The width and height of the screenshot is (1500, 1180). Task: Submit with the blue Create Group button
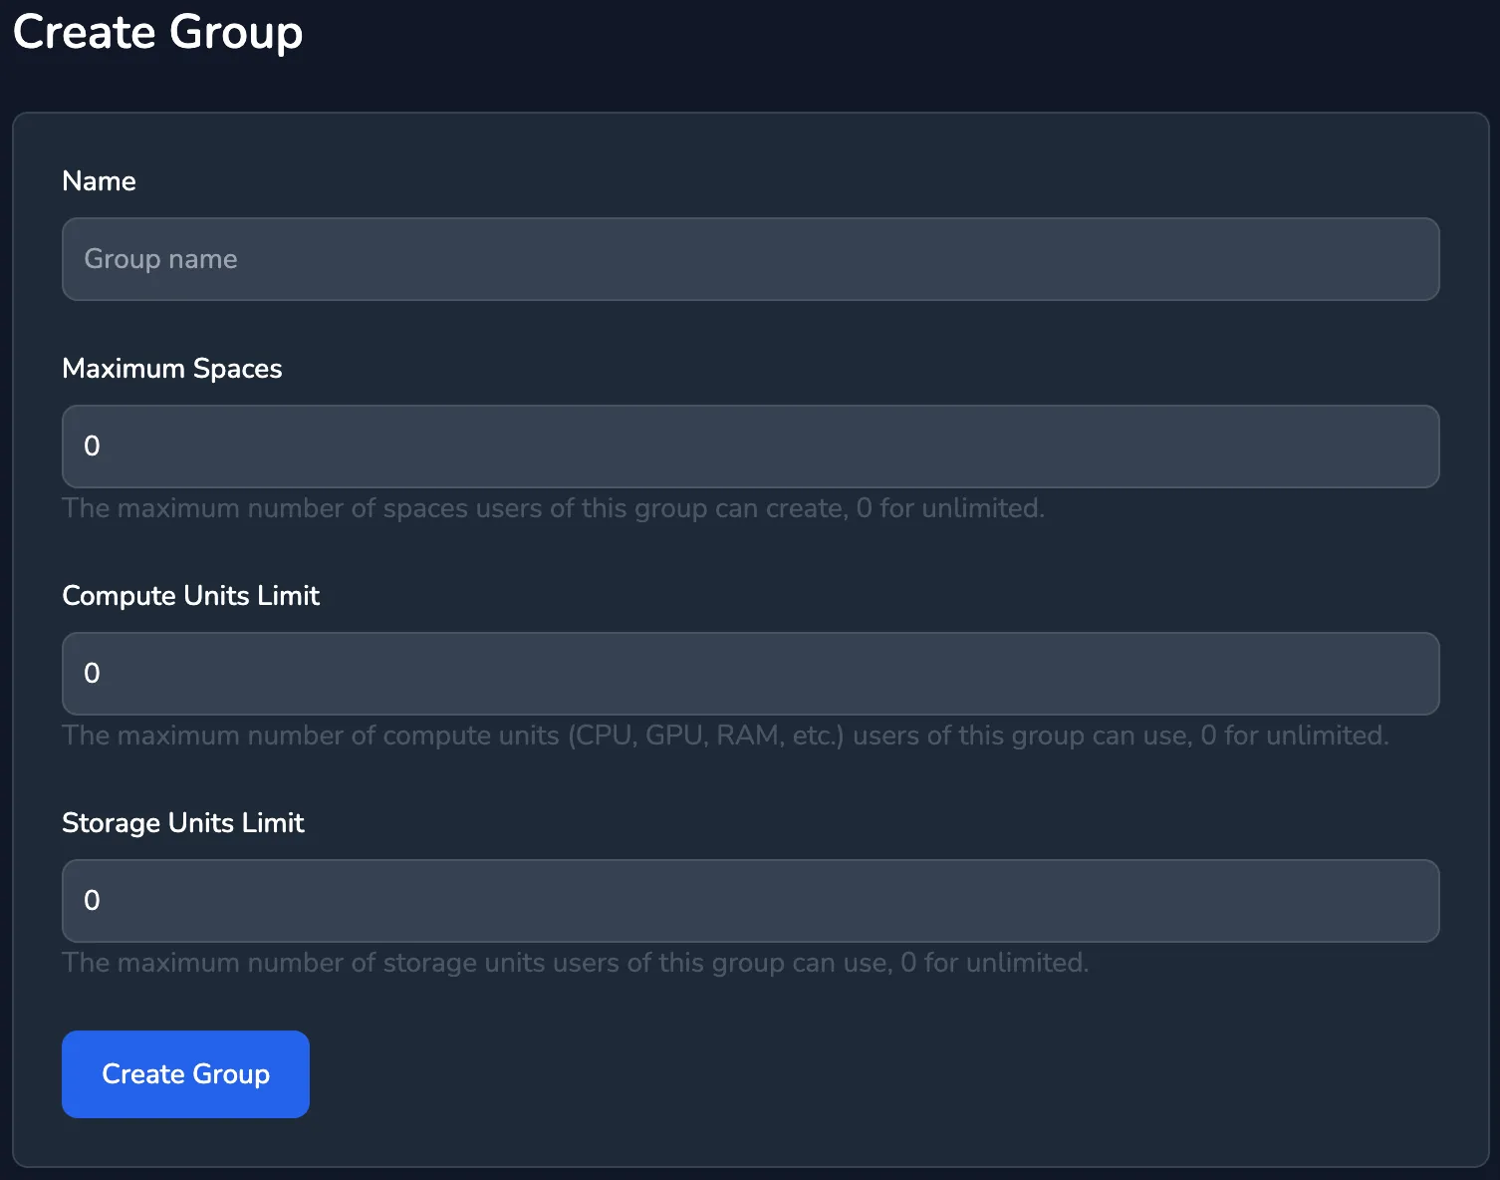coord(185,1074)
